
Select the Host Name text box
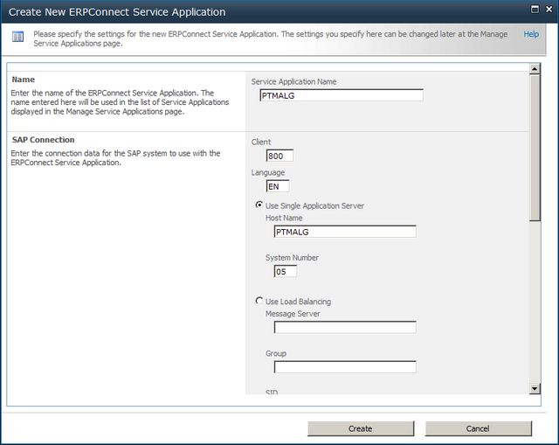(x=345, y=232)
